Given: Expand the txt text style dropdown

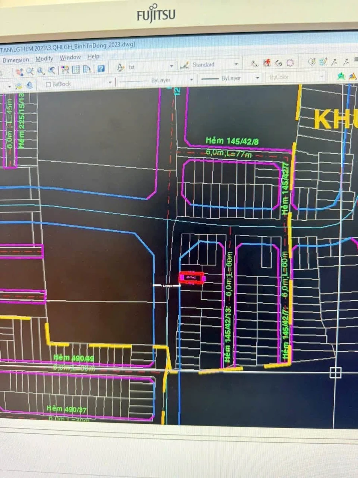Looking at the screenshot, I should coord(171,67).
